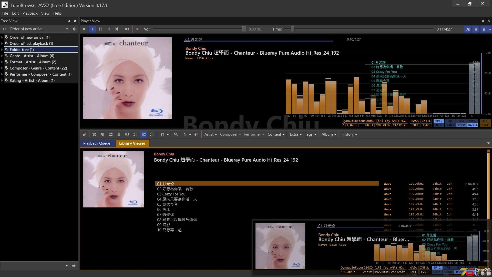Click the arrow button next to Tree View search

pos(74,266)
